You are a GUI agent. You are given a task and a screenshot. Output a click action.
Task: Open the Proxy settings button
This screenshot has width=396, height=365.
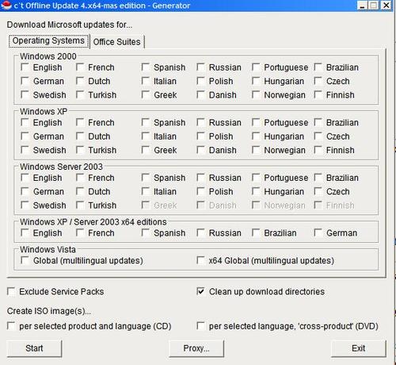(196, 348)
